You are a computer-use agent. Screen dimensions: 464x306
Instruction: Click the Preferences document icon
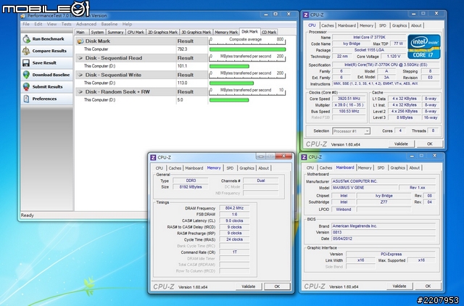26,99
